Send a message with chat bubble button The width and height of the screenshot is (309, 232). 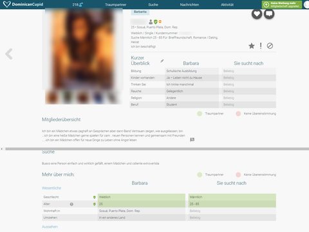[x=269, y=14]
